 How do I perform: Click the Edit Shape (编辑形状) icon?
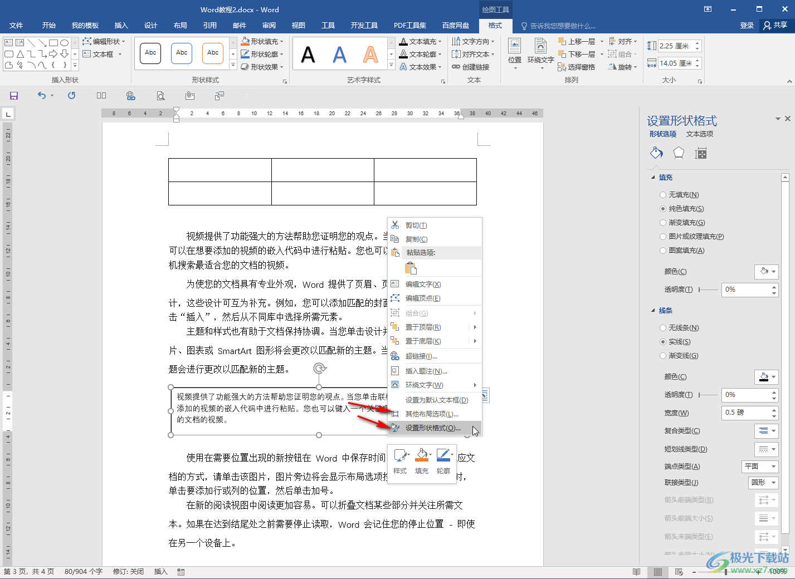coord(104,41)
